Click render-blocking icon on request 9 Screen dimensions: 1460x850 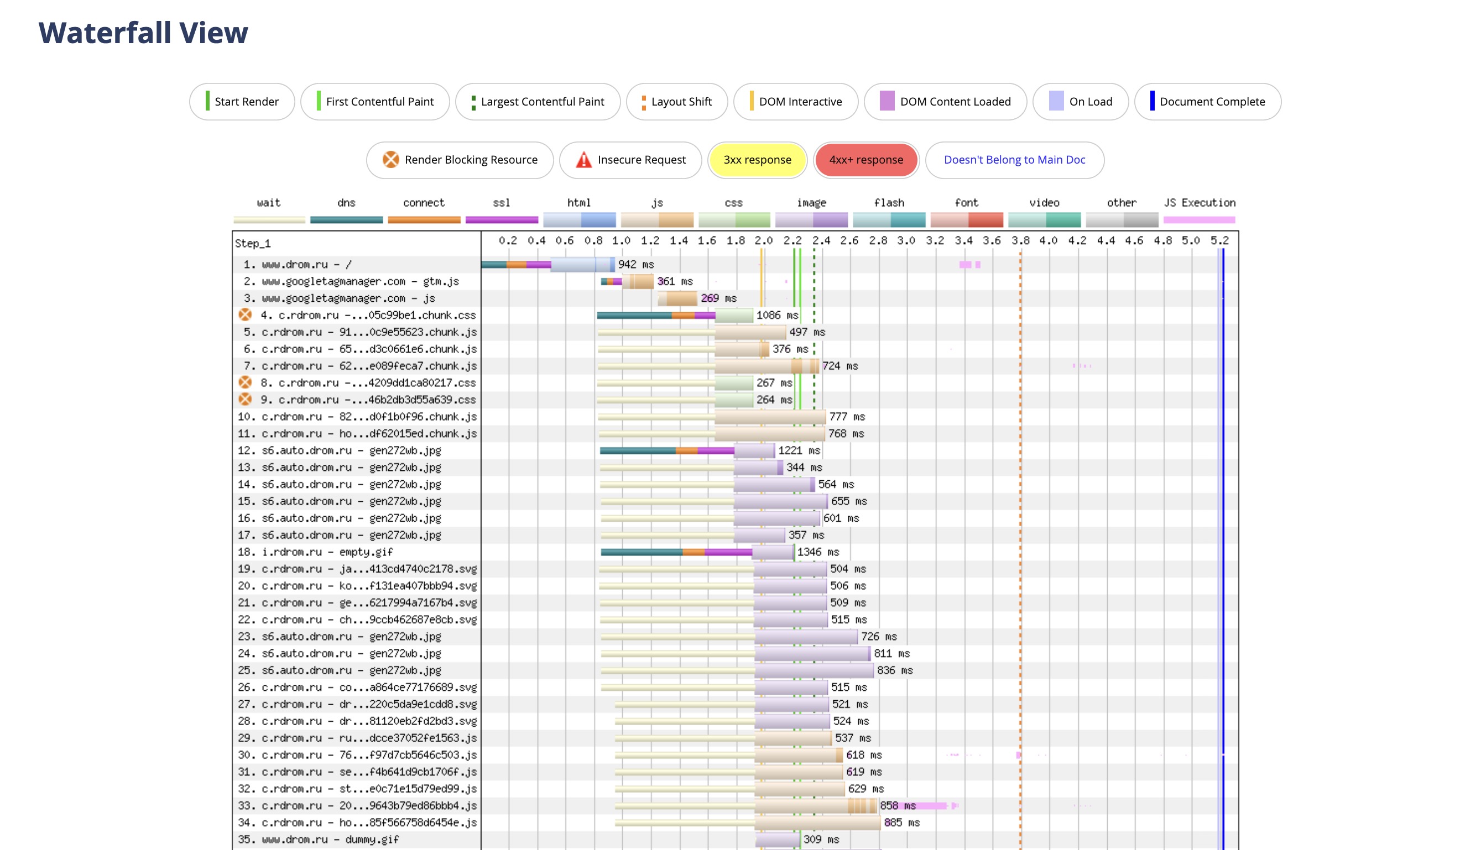pos(245,400)
